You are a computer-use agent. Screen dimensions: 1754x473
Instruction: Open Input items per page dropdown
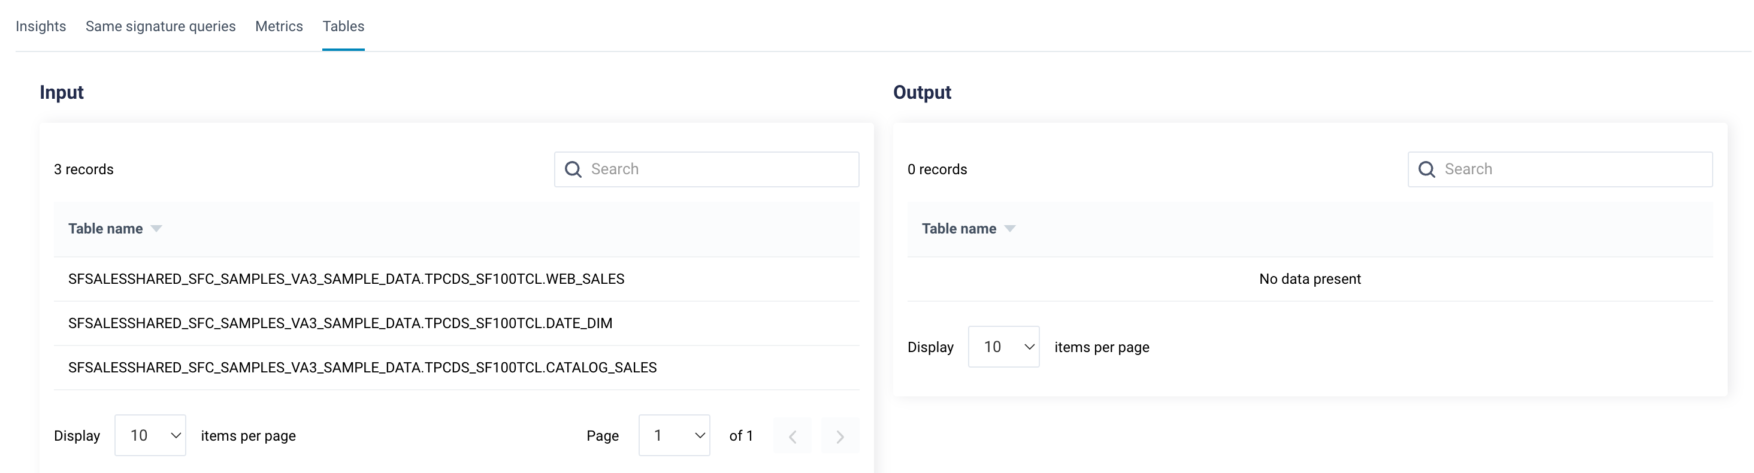[150, 435]
